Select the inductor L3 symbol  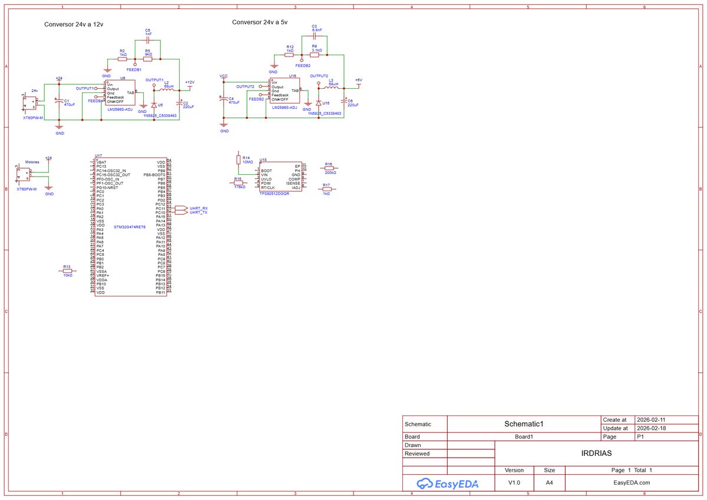click(x=332, y=89)
